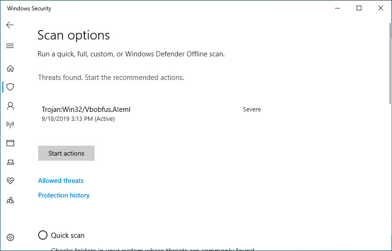
Task: Open Settings gear in sidebar
Action: pyautogui.click(x=10, y=237)
